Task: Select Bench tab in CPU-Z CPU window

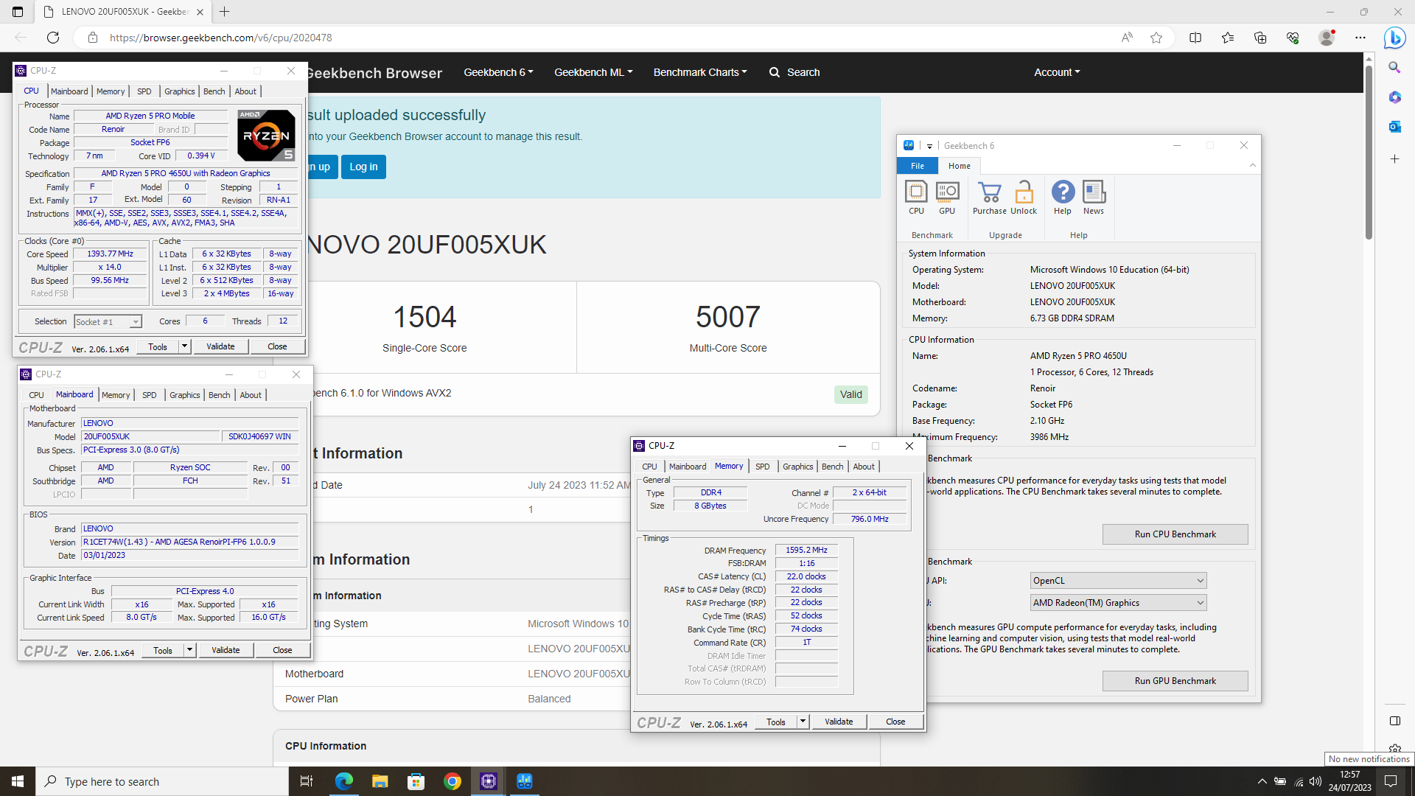Action: point(214,91)
